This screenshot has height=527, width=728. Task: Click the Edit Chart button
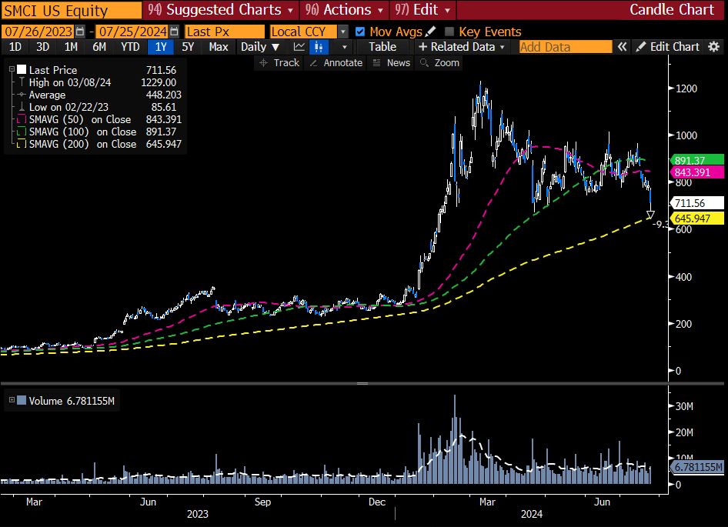tap(668, 47)
